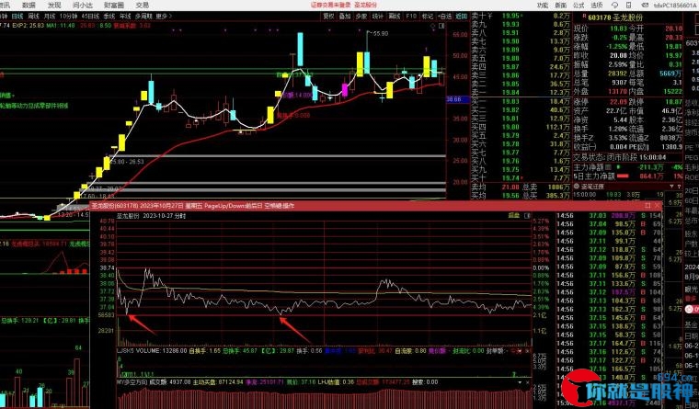The height and width of the screenshot is (409, 699).
Task: Switch chart to 45日线 period
Action: 90,16
